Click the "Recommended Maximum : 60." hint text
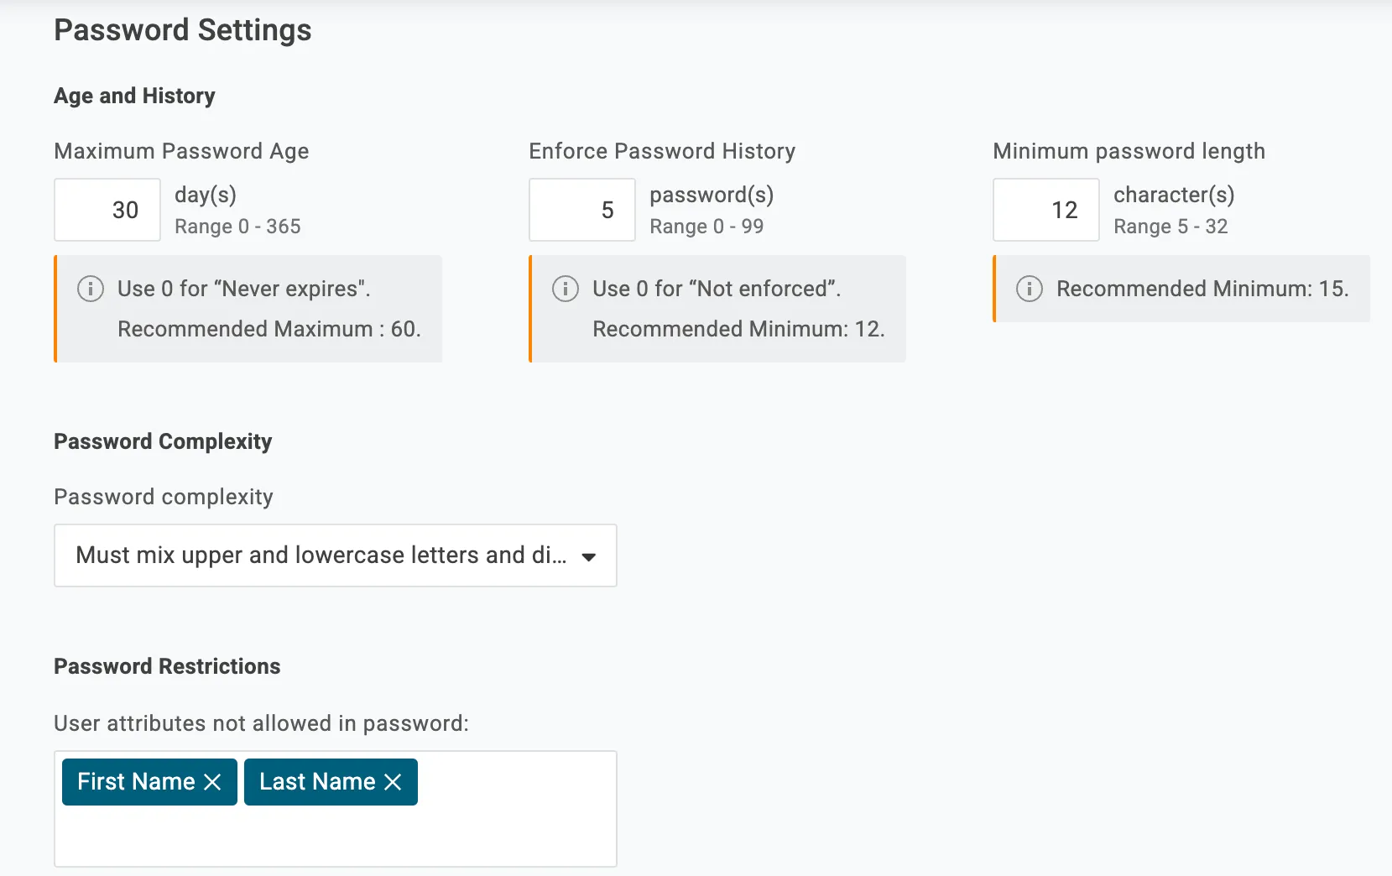Image resolution: width=1392 pixels, height=876 pixels. coord(268,329)
